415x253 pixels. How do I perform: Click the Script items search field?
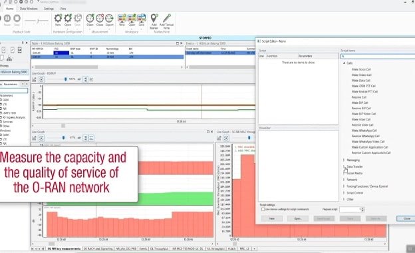click(x=378, y=56)
